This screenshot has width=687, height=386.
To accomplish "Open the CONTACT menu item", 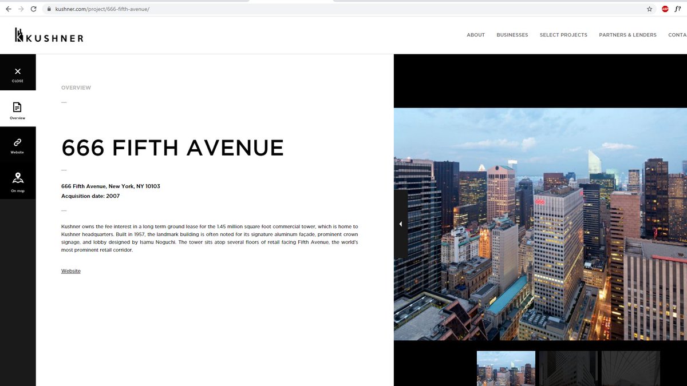I will point(677,35).
